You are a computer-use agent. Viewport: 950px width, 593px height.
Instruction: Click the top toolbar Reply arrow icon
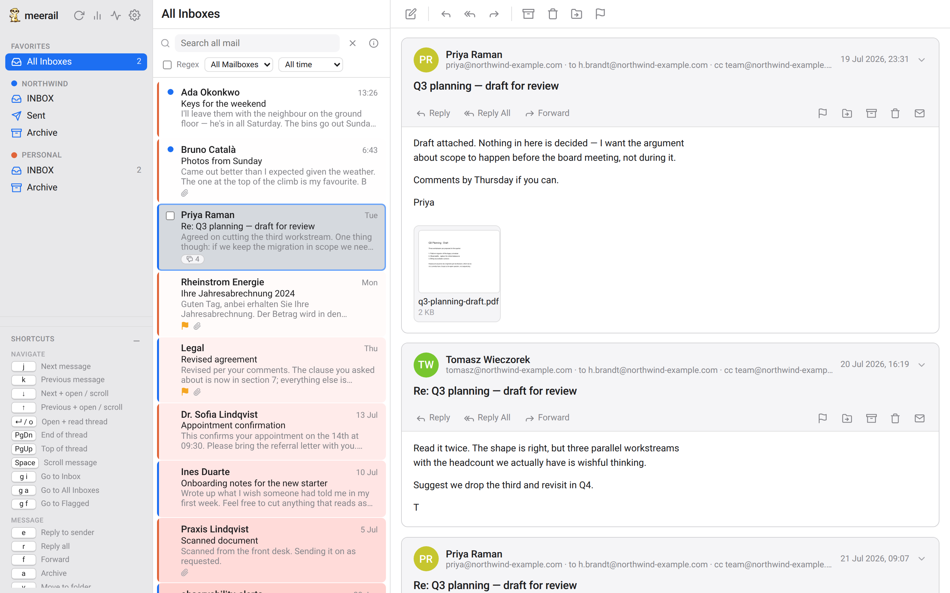click(x=446, y=14)
